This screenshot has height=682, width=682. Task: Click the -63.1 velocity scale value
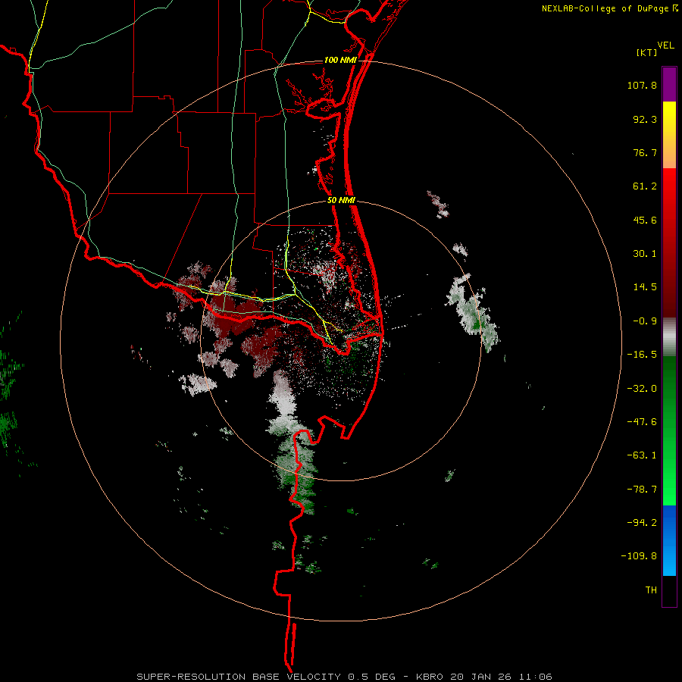point(642,455)
